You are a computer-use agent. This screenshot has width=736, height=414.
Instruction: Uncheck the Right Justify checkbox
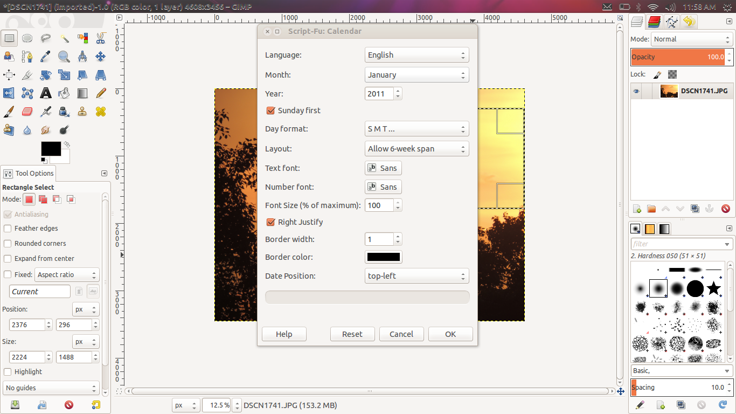coord(270,222)
